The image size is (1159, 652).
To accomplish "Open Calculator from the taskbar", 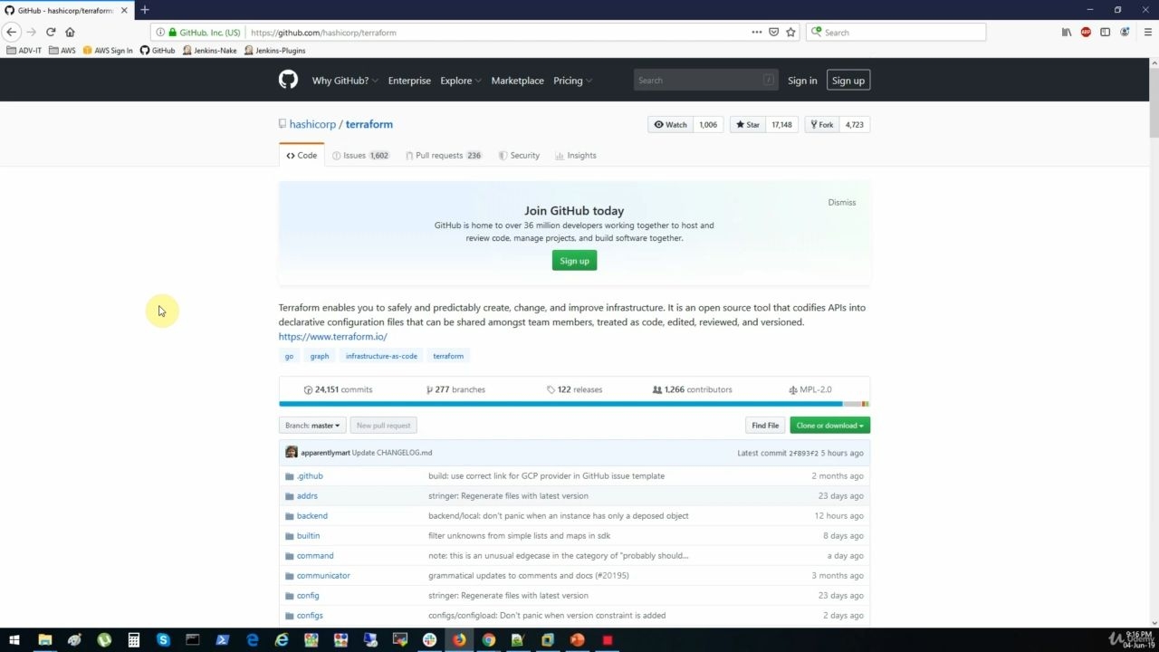I will coord(133,639).
